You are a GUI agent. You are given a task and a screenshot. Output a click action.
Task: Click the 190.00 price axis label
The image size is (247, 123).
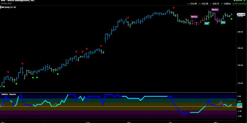click(241, 48)
